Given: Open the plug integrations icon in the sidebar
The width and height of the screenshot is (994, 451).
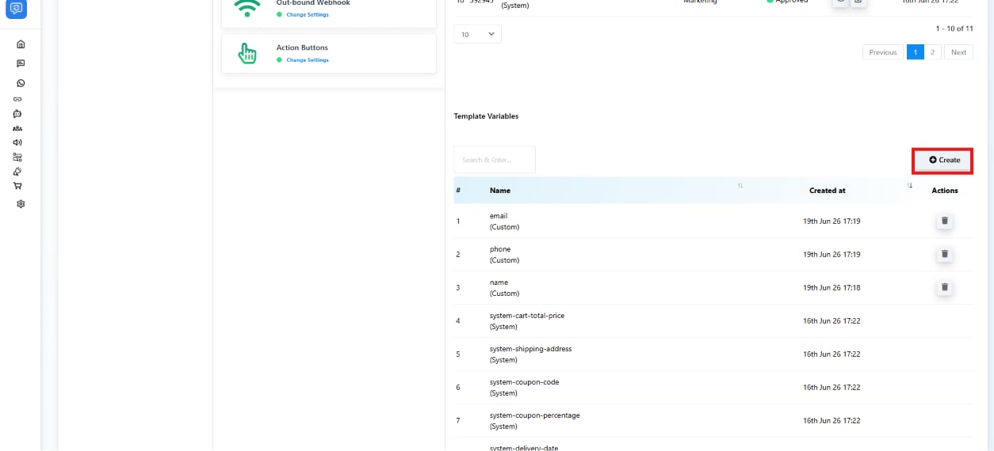Looking at the screenshot, I should click(17, 171).
